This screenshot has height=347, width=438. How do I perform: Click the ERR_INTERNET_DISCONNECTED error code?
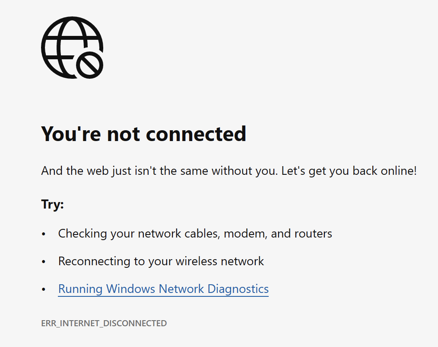[104, 323]
